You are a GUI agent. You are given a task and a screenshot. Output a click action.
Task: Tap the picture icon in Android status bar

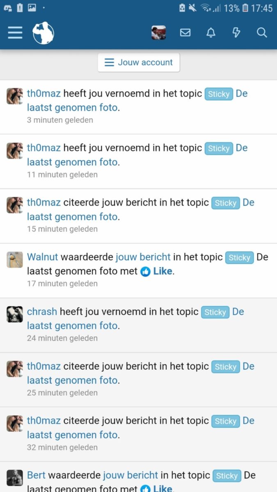click(32, 8)
